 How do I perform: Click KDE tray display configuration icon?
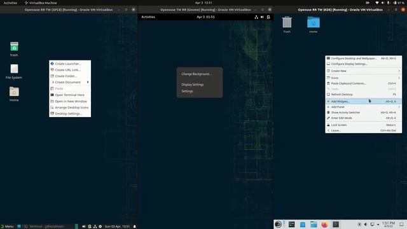click(372, 225)
